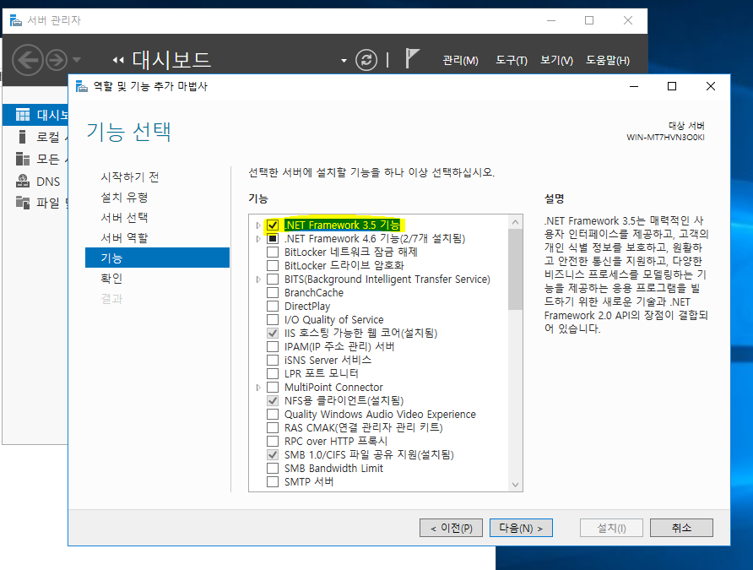
Task: Click the 다음(N) > button
Action: [521, 528]
